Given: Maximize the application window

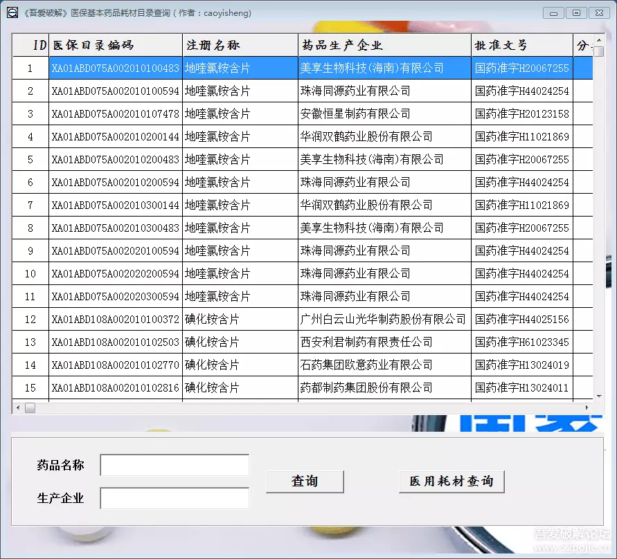Looking at the screenshot, I should click(575, 12).
